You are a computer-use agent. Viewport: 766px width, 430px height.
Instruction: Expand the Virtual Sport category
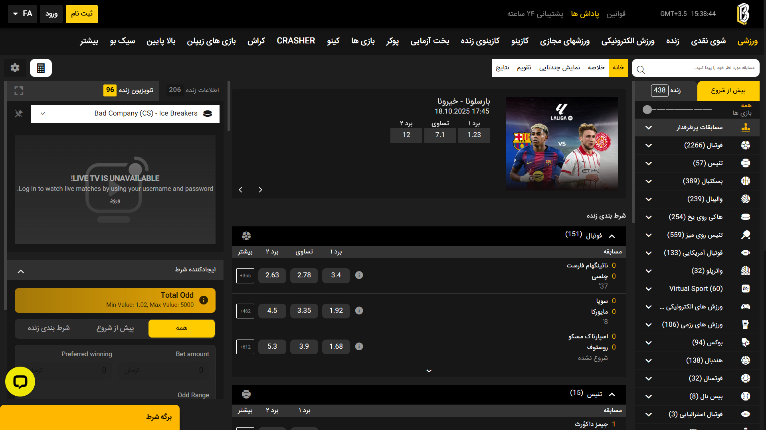pos(648,289)
